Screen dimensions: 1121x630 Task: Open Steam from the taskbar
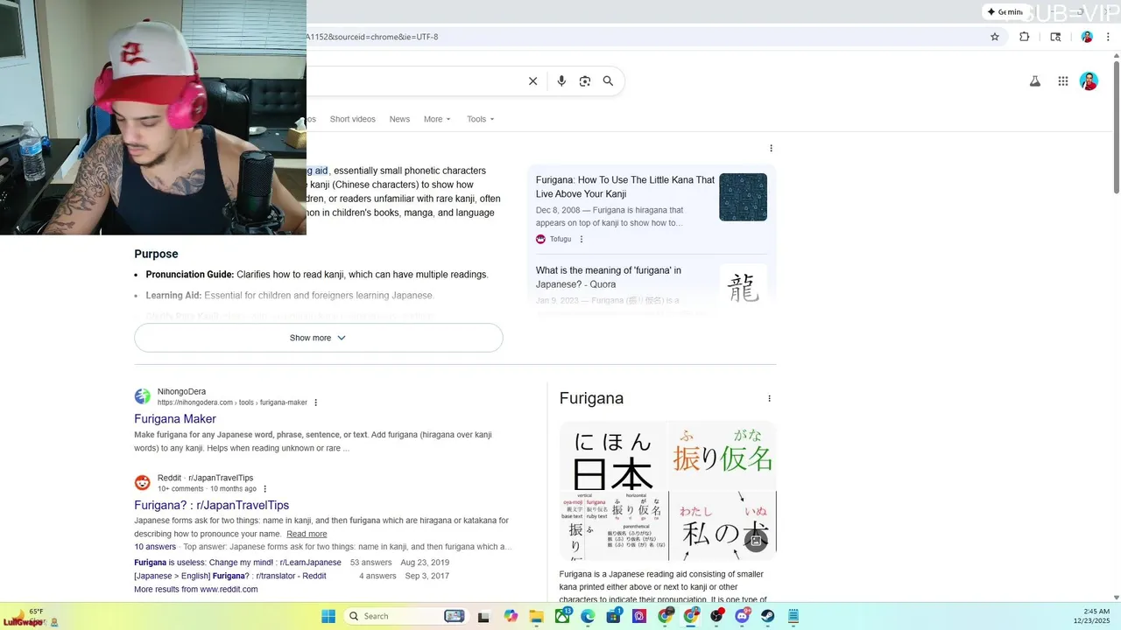pyautogui.click(x=767, y=616)
